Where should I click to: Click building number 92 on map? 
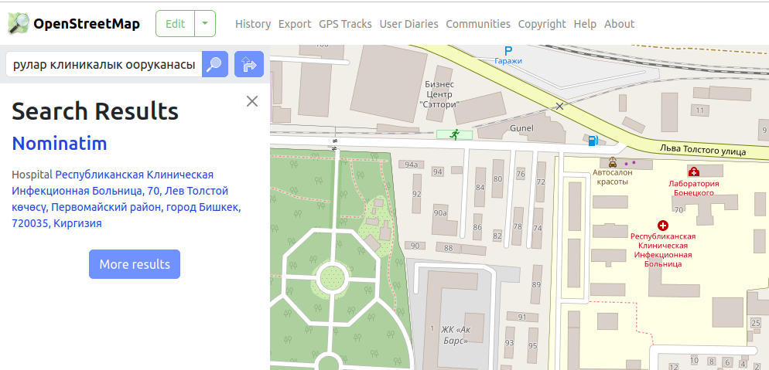pyautogui.click(x=417, y=195)
